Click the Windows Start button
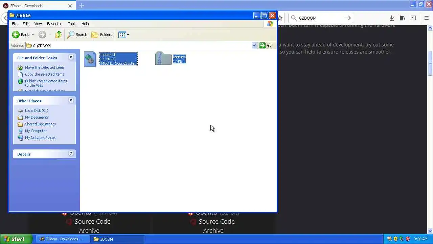Screen dimensions: 433x244 16,239
